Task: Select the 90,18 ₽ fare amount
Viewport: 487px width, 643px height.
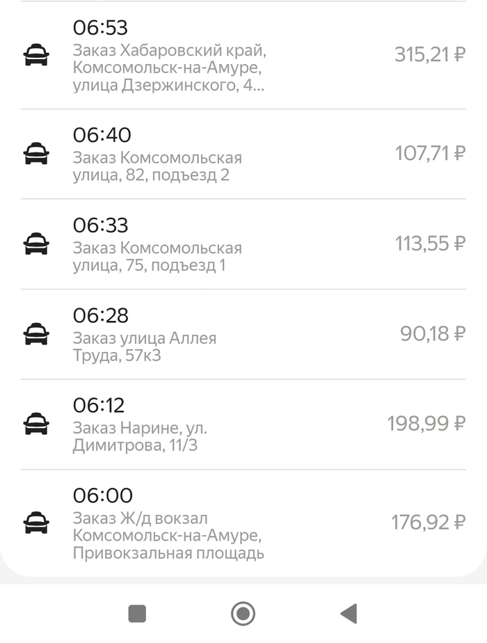Action: pyautogui.click(x=432, y=334)
